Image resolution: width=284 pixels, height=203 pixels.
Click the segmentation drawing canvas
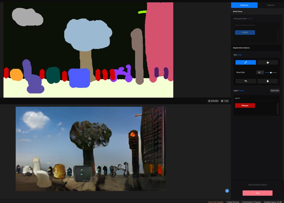click(88, 50)
